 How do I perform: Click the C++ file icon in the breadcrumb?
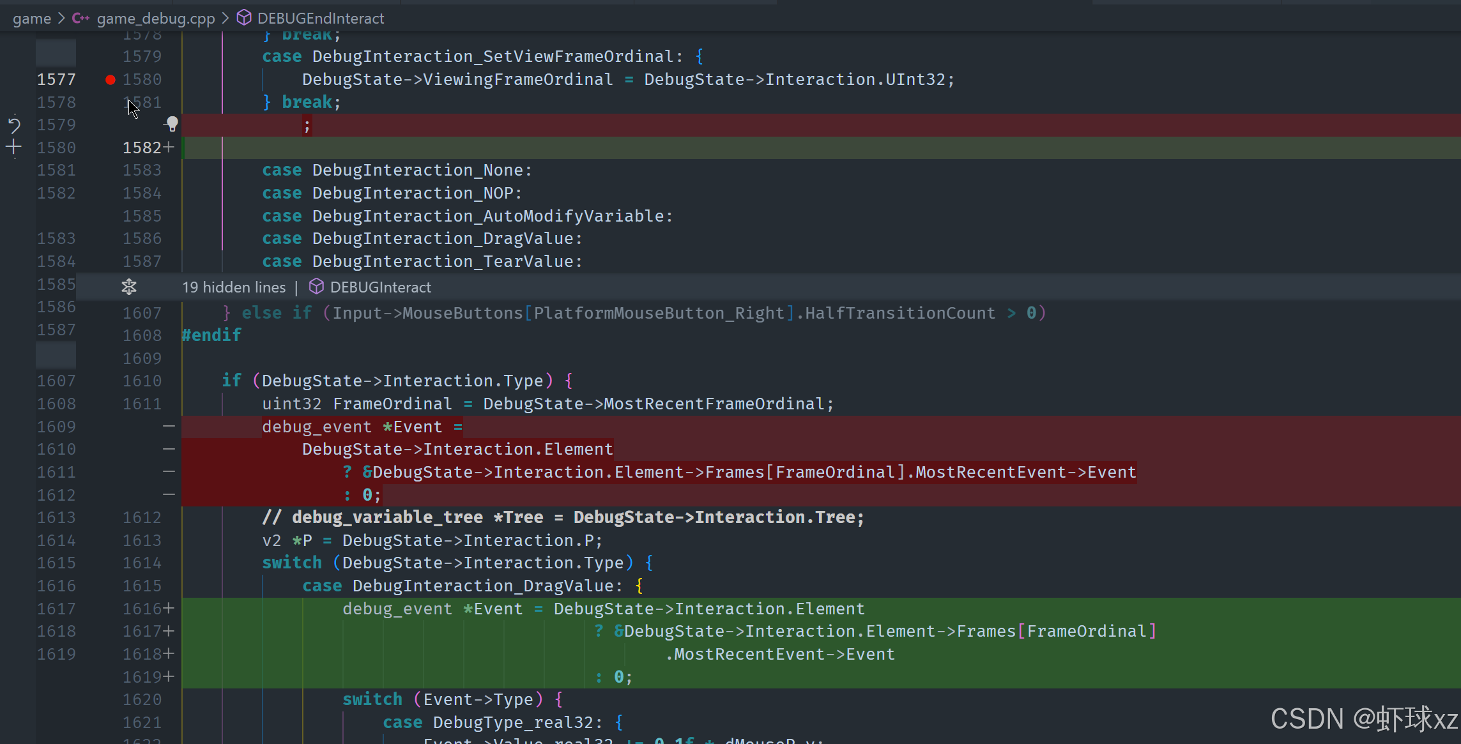tap(80, 19)
